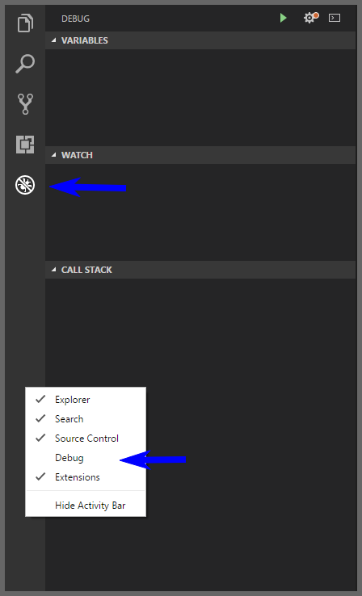Choose Hide Activity Bar

86,506
